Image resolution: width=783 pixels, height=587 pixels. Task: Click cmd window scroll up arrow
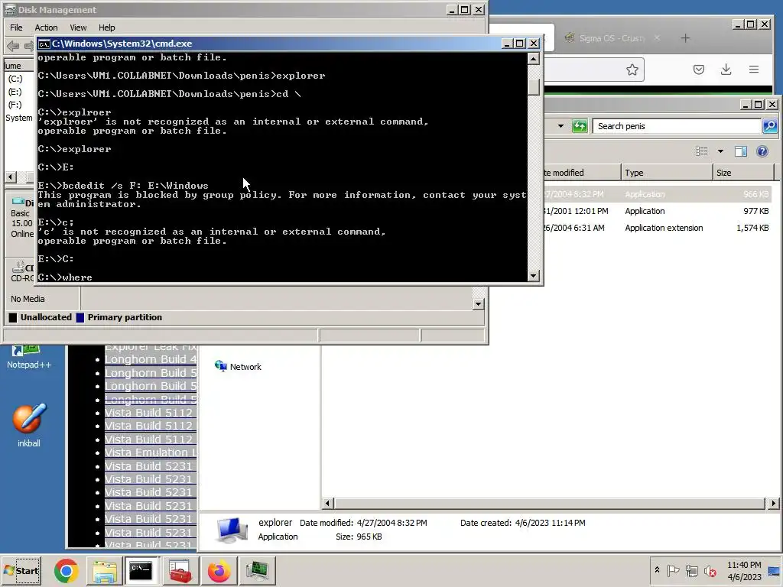(533, 59)
